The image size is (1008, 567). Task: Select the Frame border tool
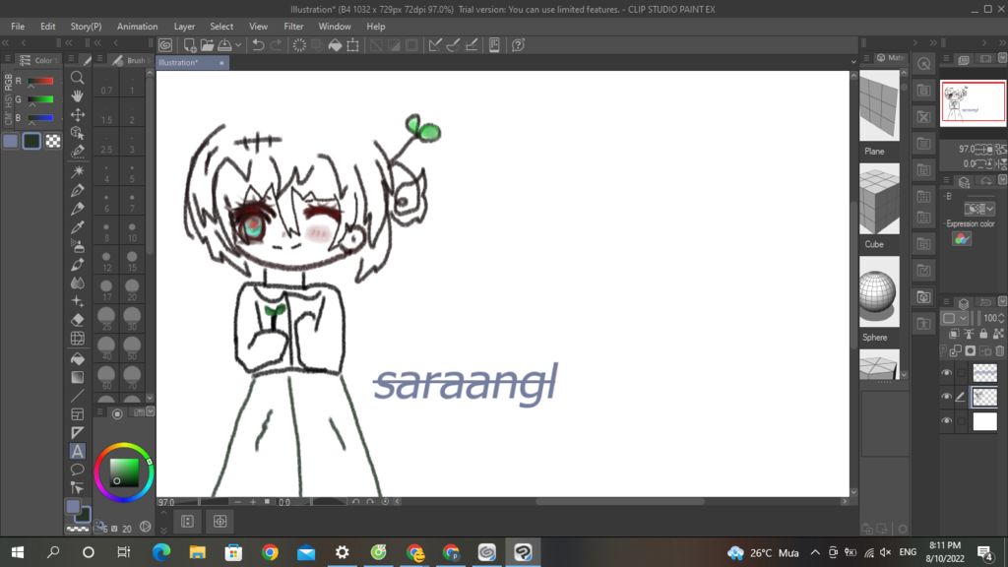tap(77, 414)
